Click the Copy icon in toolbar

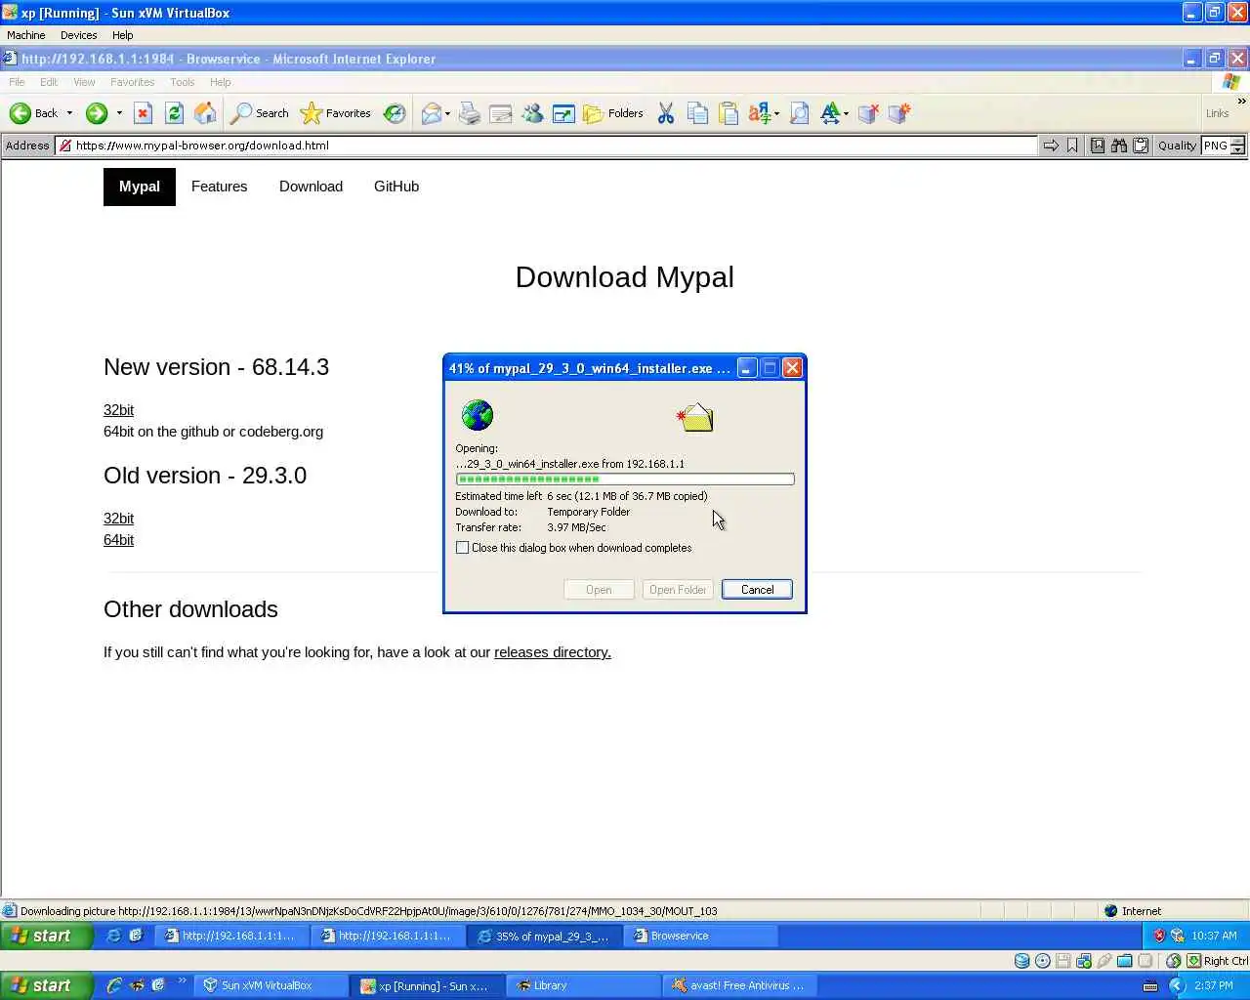coord(697,113)
